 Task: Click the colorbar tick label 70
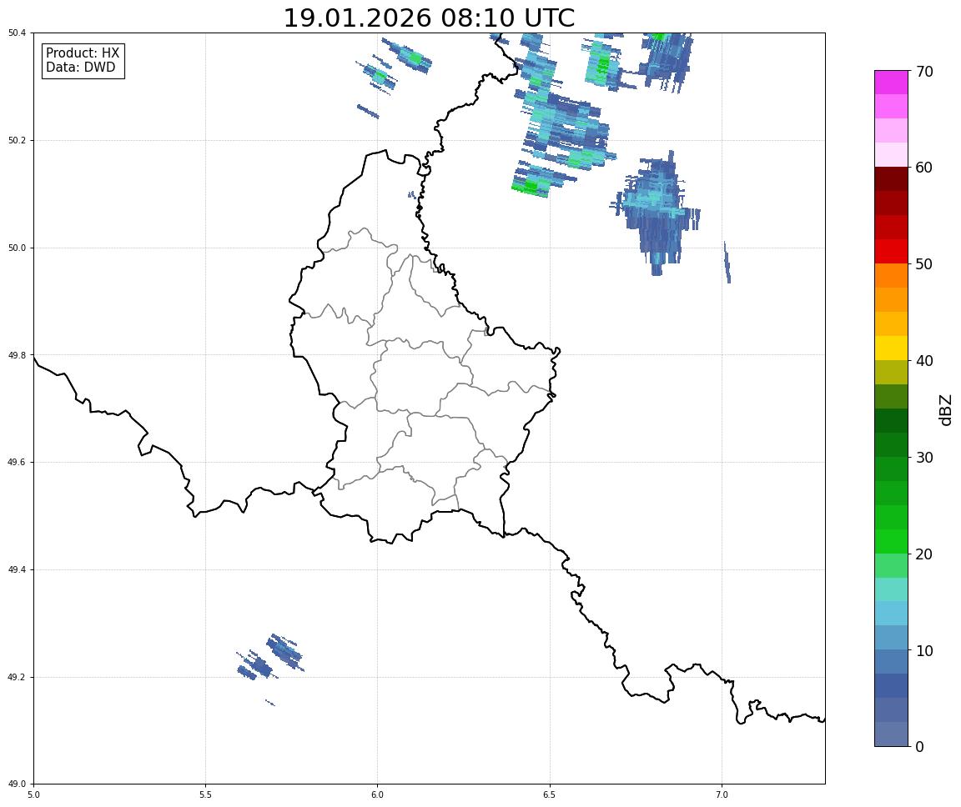(x=924, y=72)
